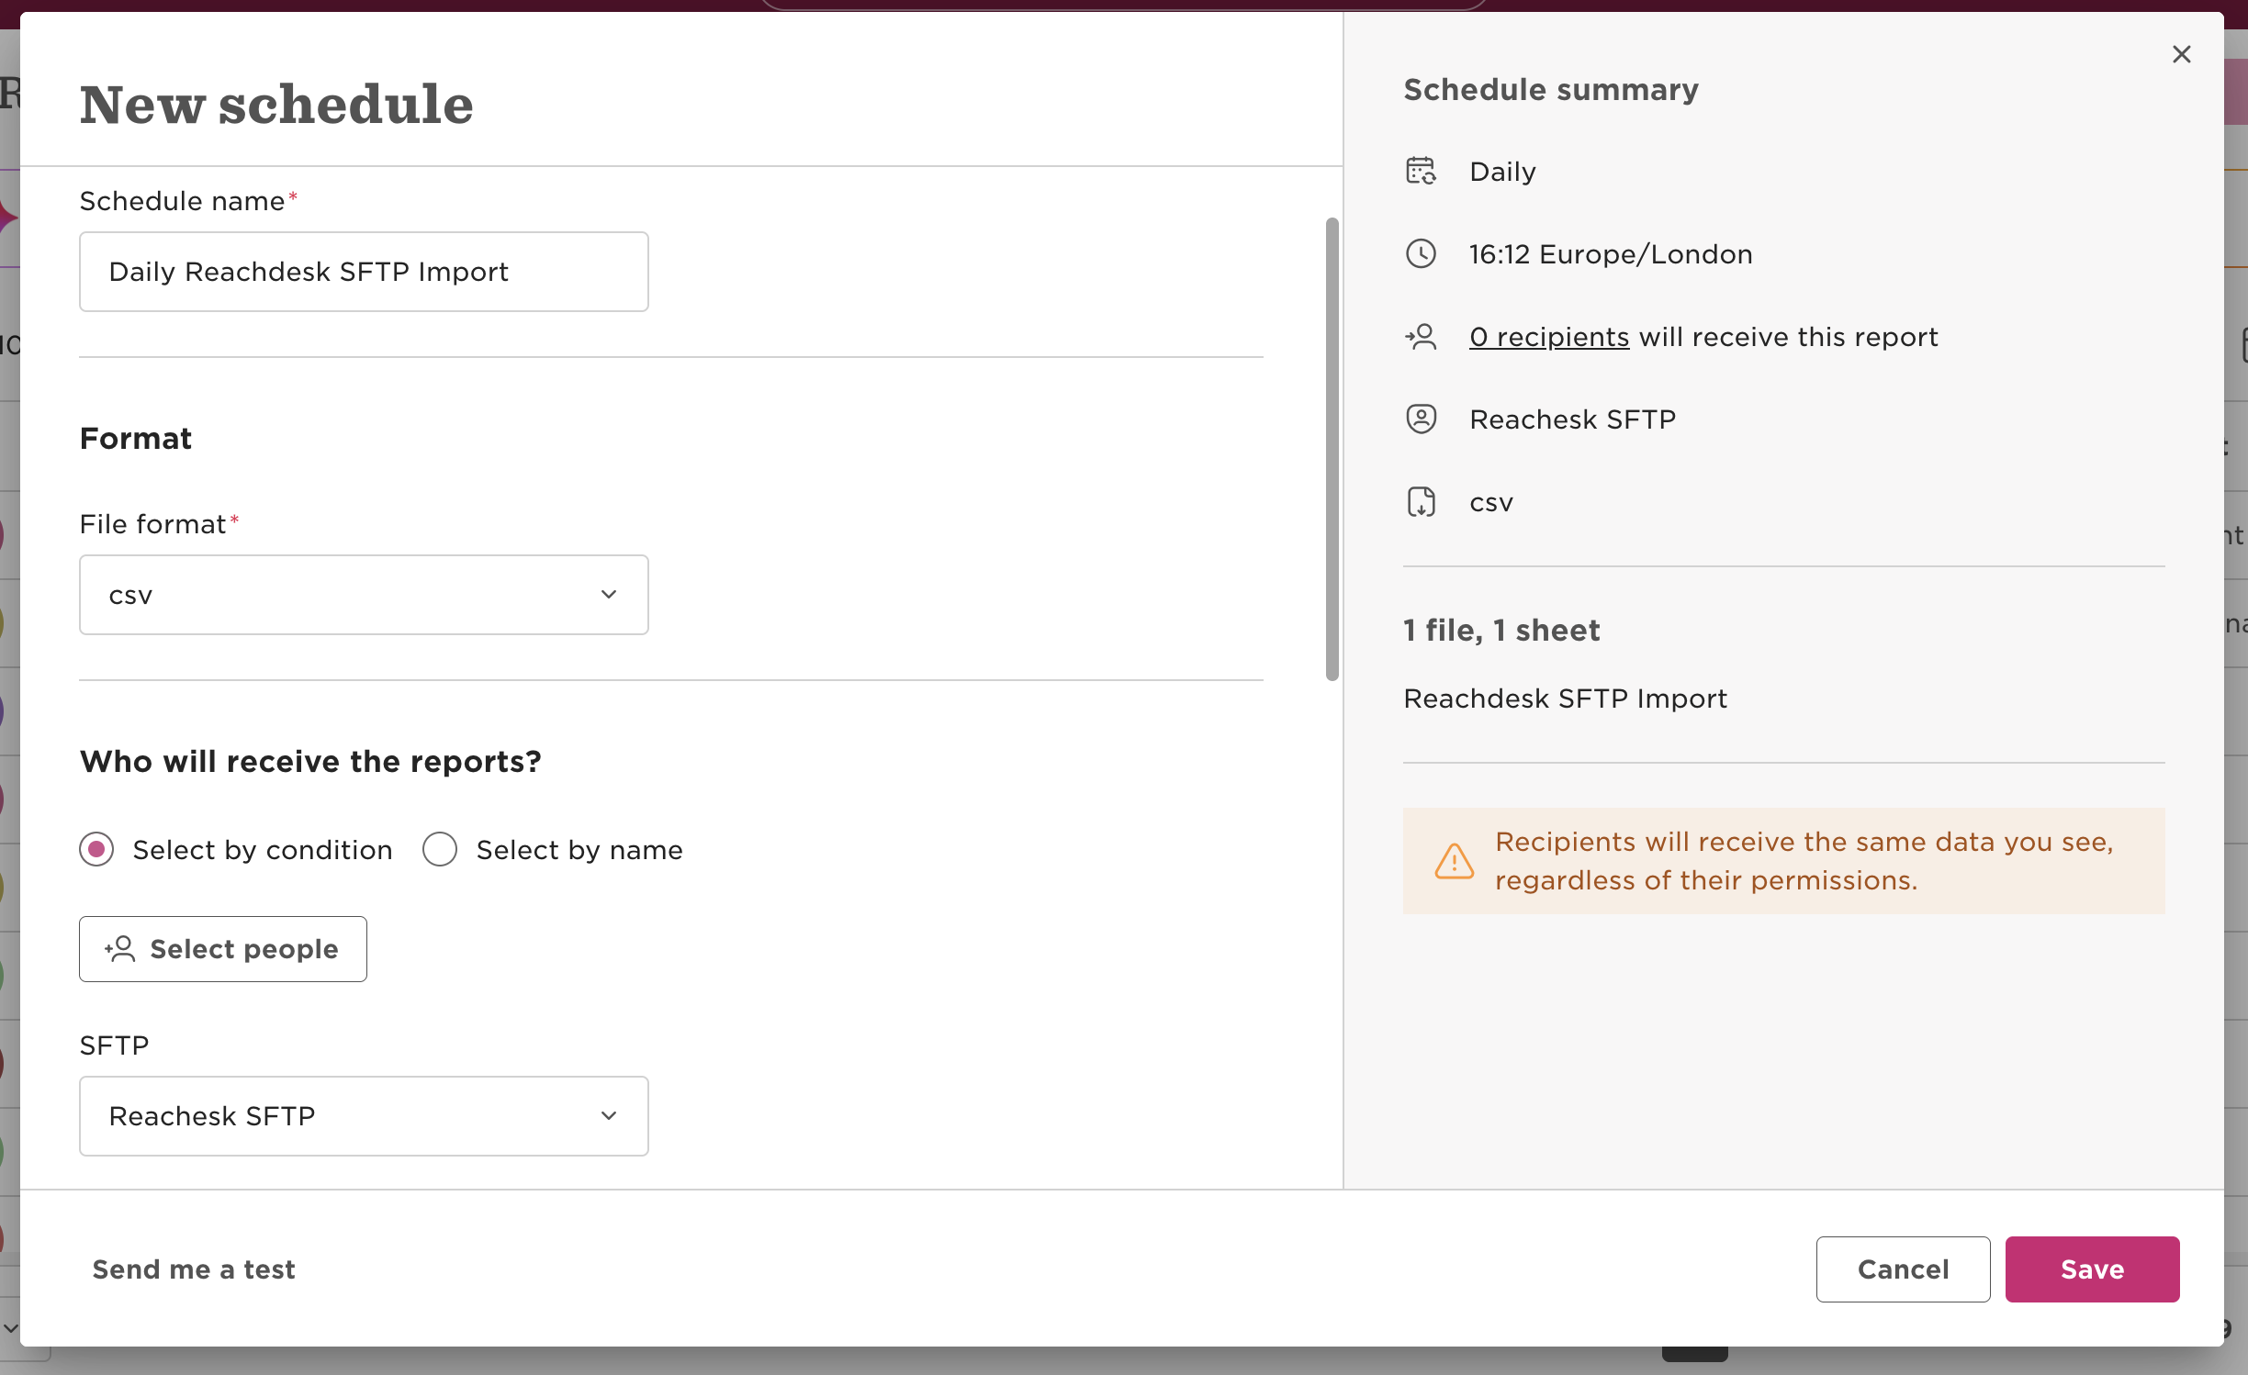The height and width of the screenshot is (1375, 2248).
Task: Click the Select people button
Action: pos(223,949)
